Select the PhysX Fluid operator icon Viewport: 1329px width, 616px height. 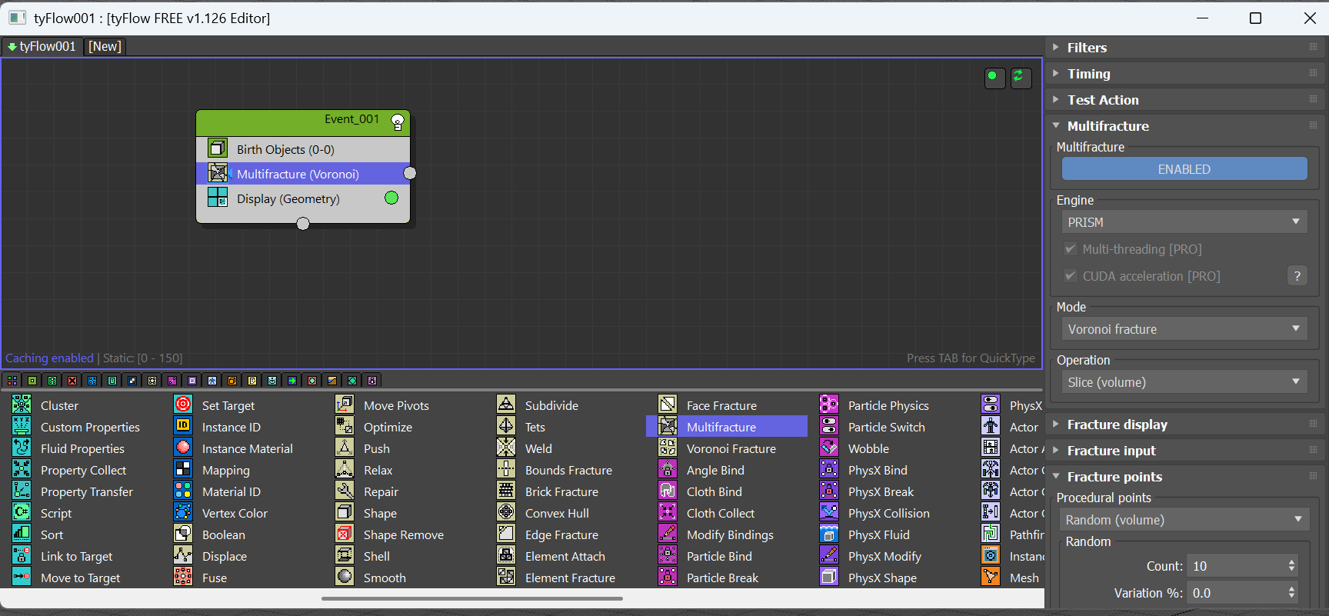829,534
